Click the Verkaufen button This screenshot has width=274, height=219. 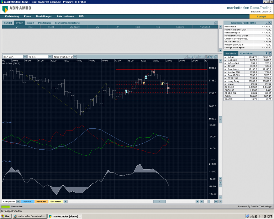[41, 202]
